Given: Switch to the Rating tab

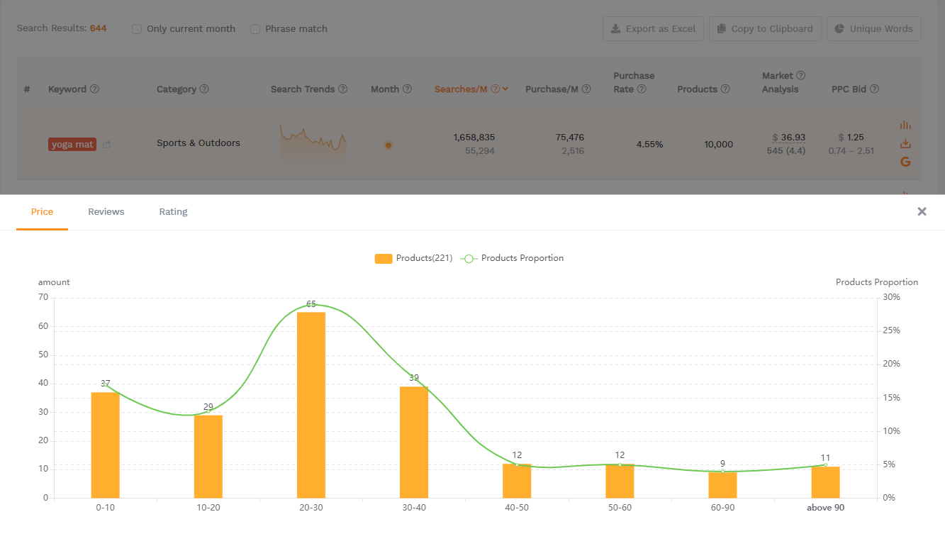Looking at the screenshot, I should [173, 212].
